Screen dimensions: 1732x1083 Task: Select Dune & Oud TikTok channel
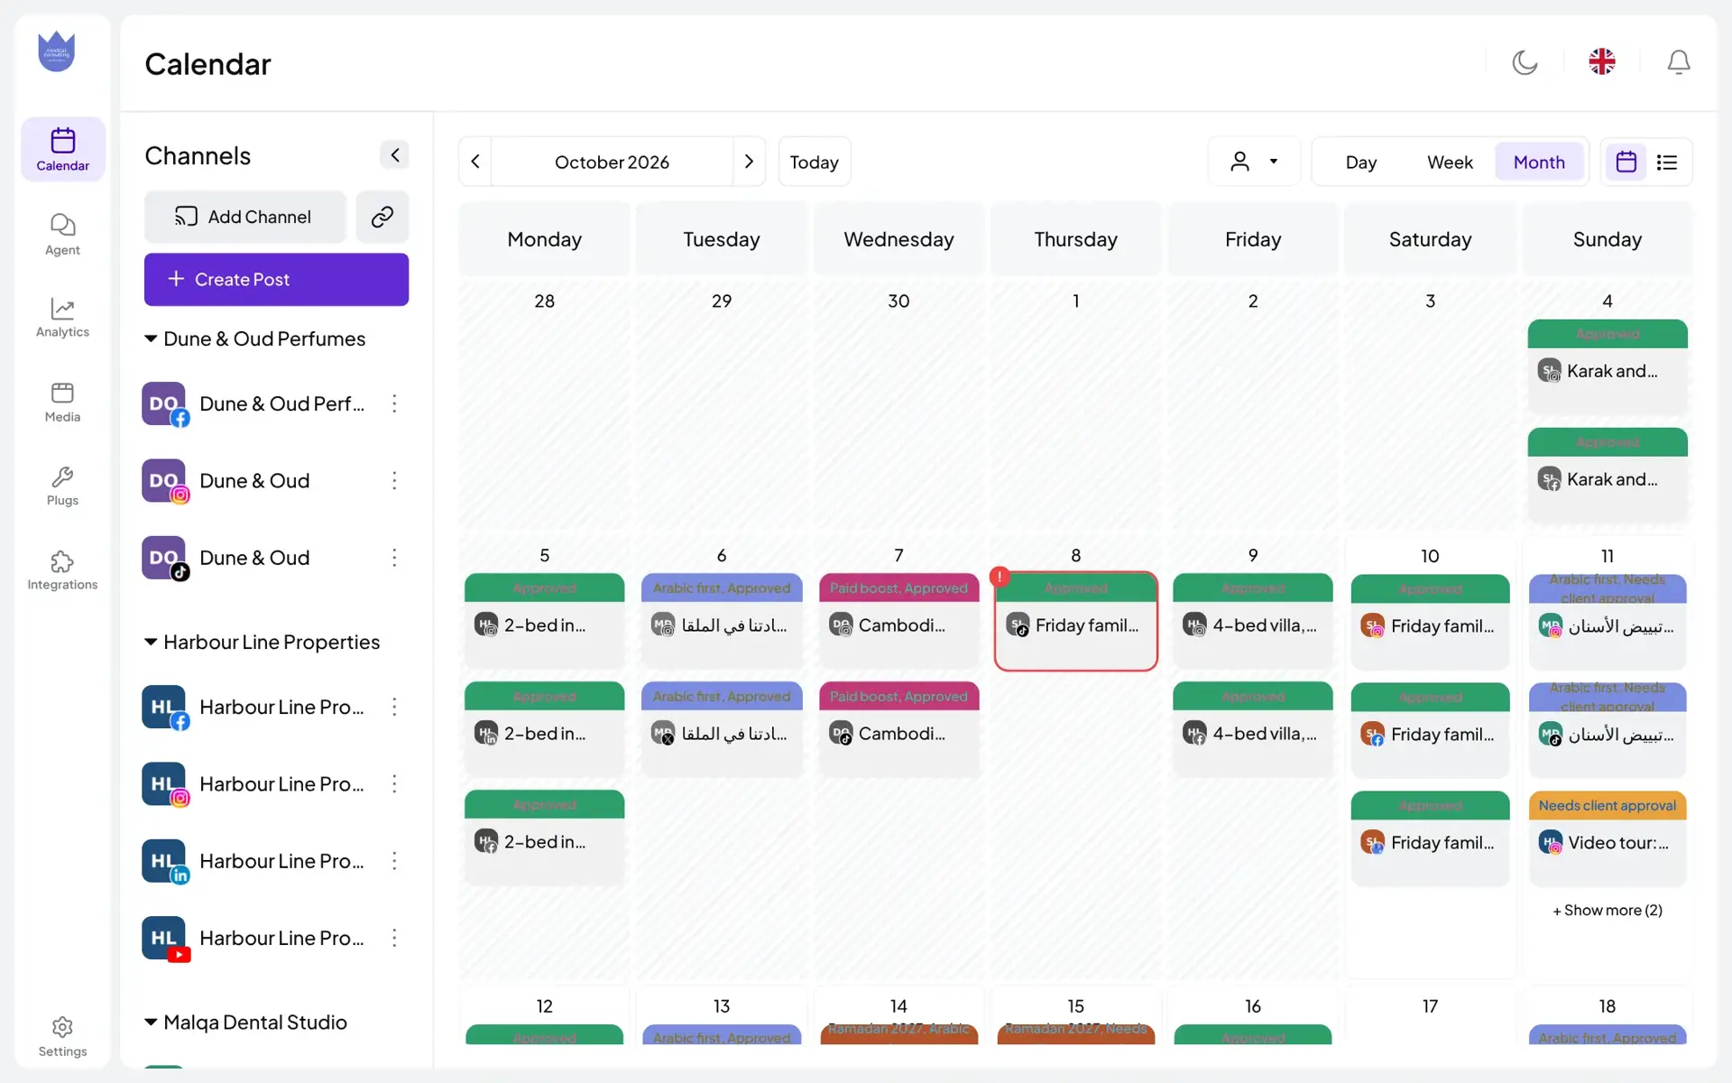254,558
